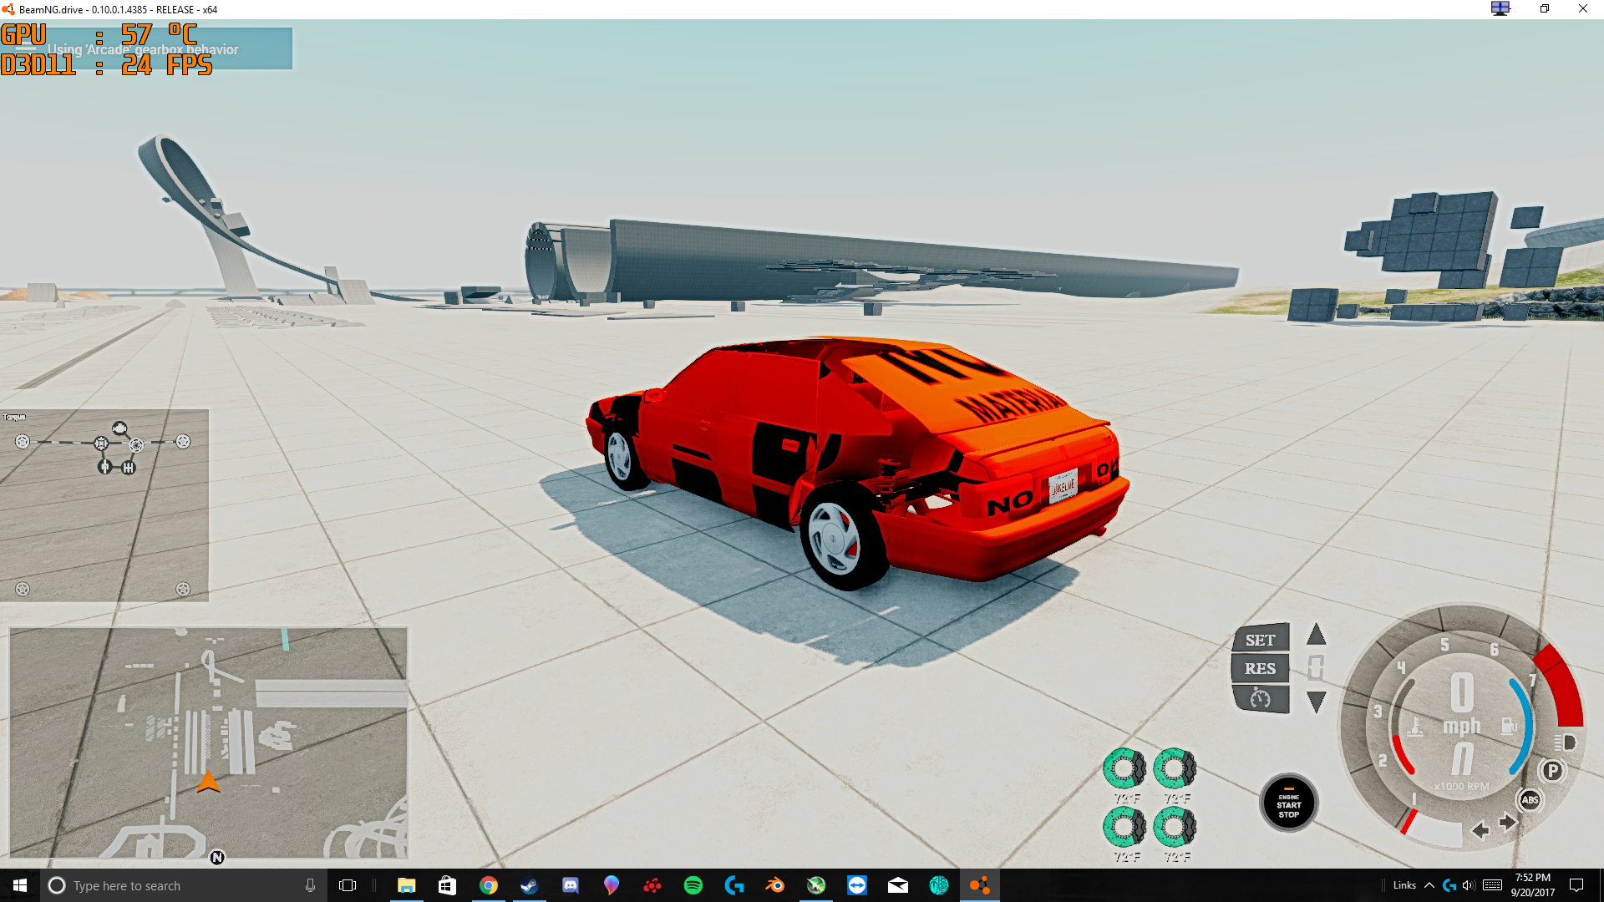This screenshot has width=1604, height=902.
Task: Click the top-left brake thermal disc
Action: click(x=1124, y=768)
